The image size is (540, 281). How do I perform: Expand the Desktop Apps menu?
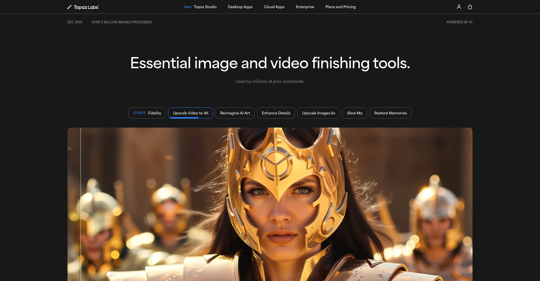(240, 7)
